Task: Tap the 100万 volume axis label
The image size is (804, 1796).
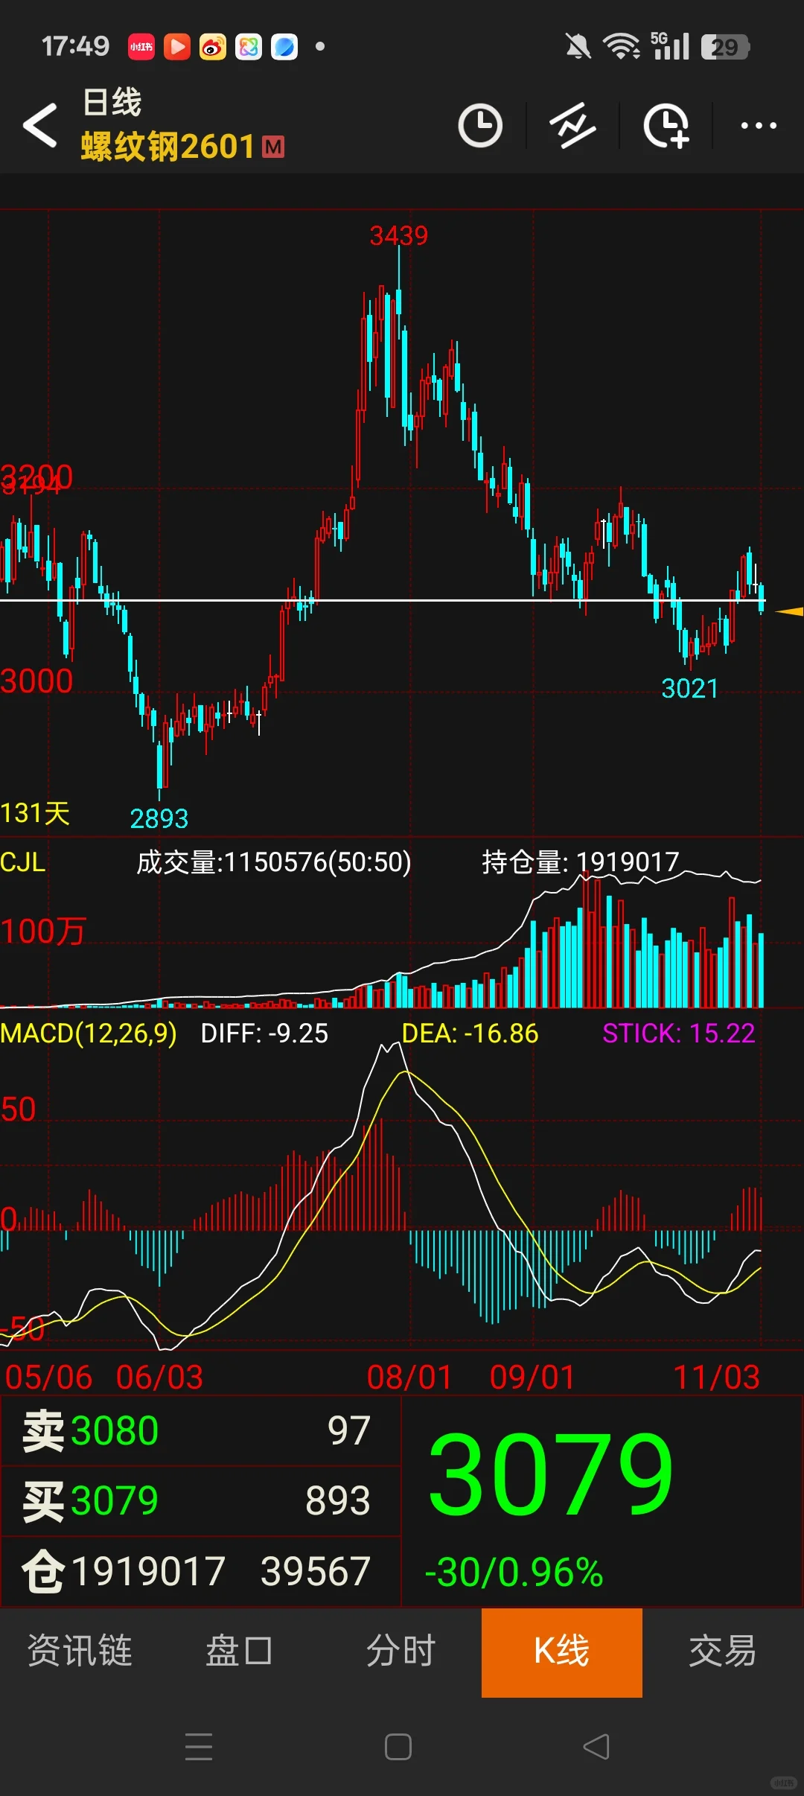Action: click(x=43, y=932)
